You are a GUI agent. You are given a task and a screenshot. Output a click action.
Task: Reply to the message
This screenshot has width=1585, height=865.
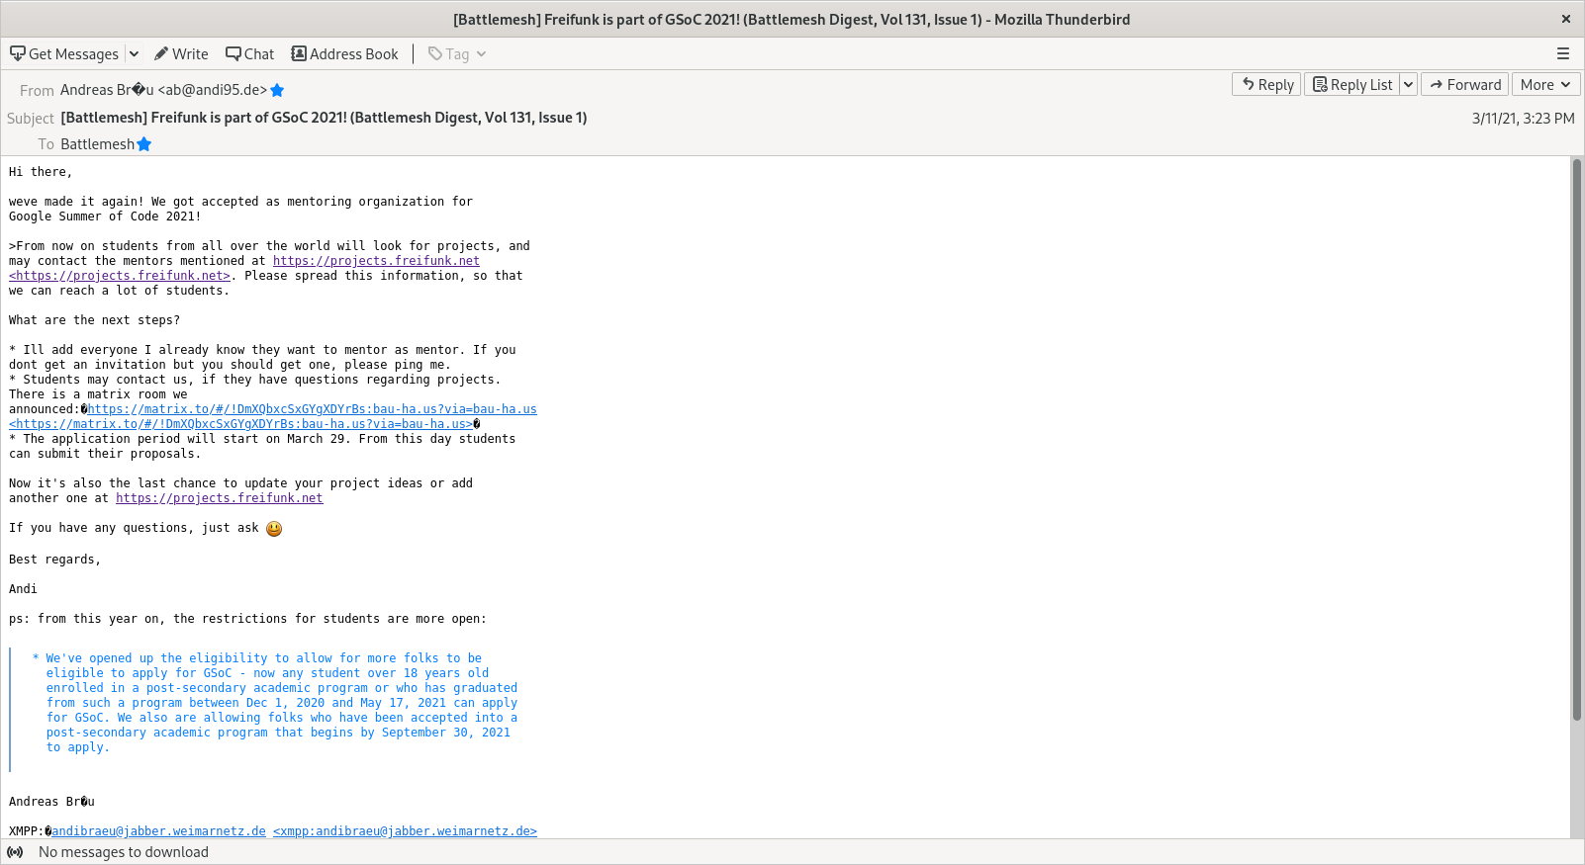(1267, 85)
